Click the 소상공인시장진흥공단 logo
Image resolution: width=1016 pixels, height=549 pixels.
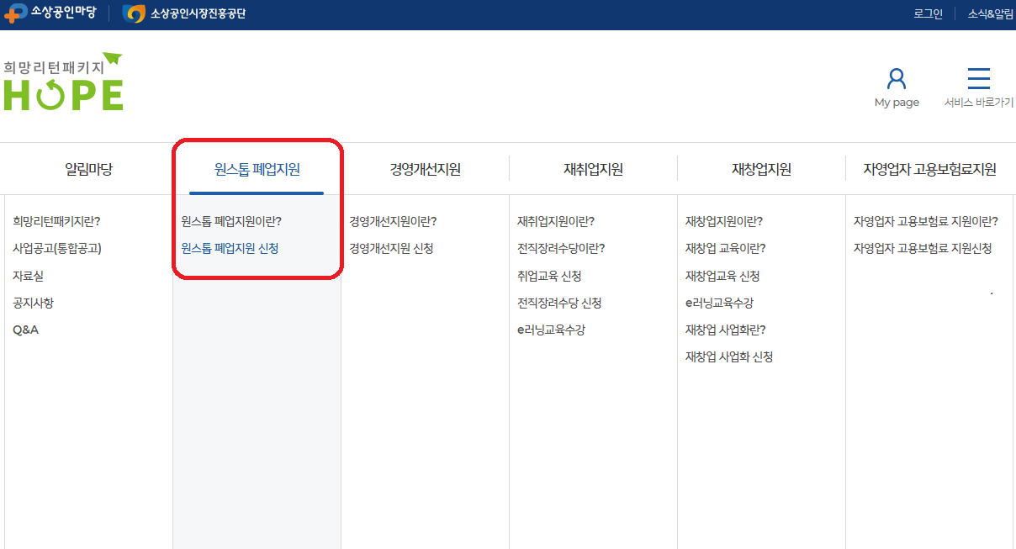[x=184, y=13]
